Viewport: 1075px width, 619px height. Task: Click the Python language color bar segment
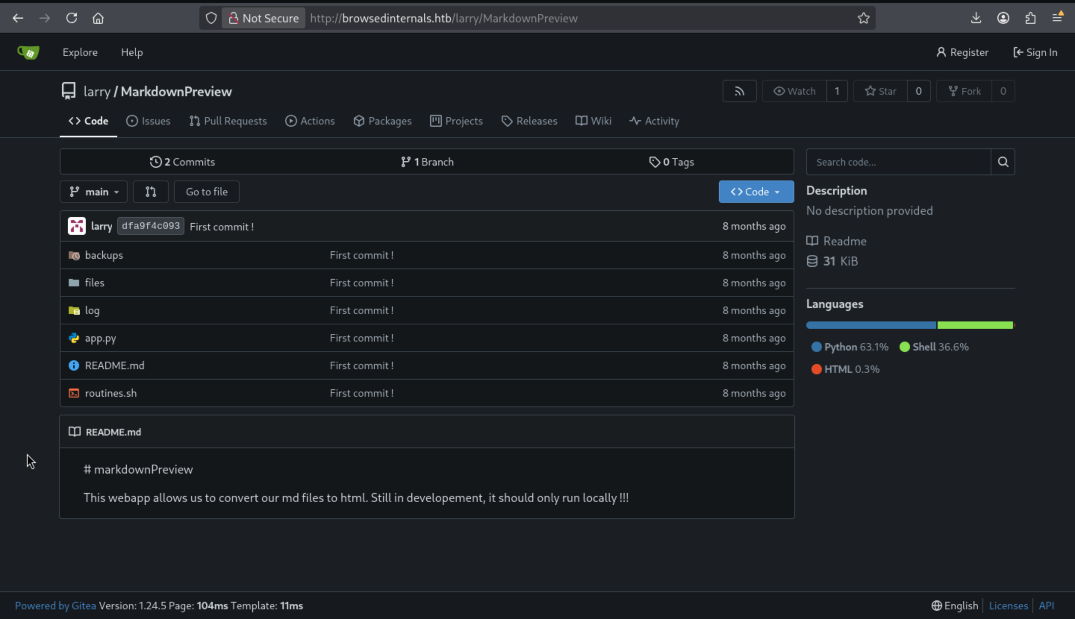871,325
